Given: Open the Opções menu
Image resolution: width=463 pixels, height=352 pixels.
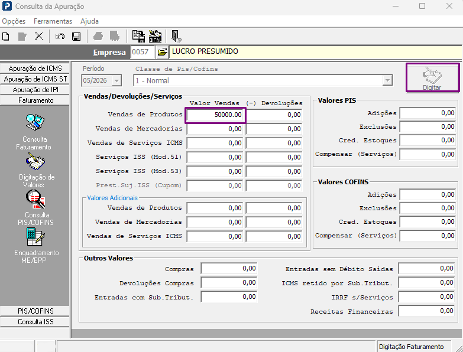Looking at the screenshot, I should click(x=14, y=21).
